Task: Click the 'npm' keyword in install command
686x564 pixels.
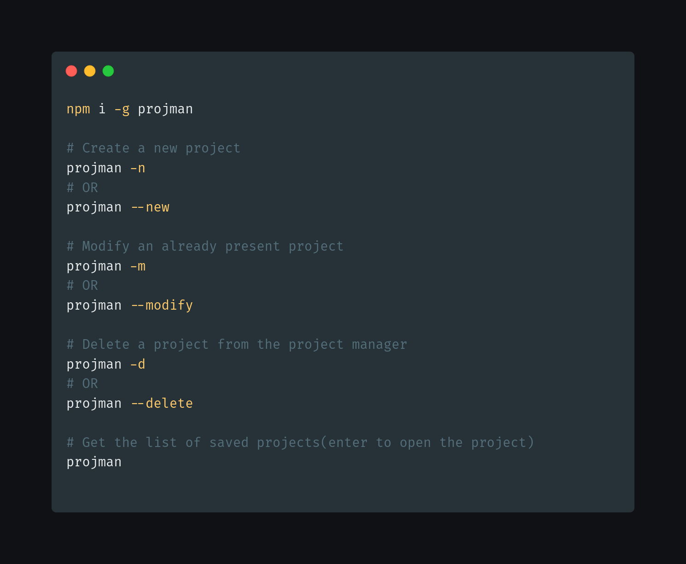Action: (x=78, y=109)
